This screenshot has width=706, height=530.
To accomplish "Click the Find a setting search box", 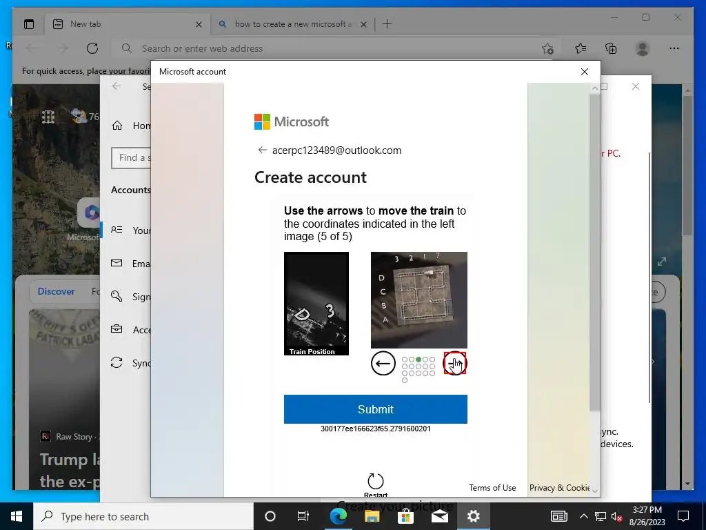I will (132, 158).
